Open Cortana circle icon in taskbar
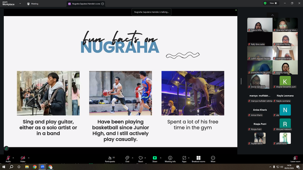Image resolution: width=303 pixels, height=170 pixels. tap(19, 167)
